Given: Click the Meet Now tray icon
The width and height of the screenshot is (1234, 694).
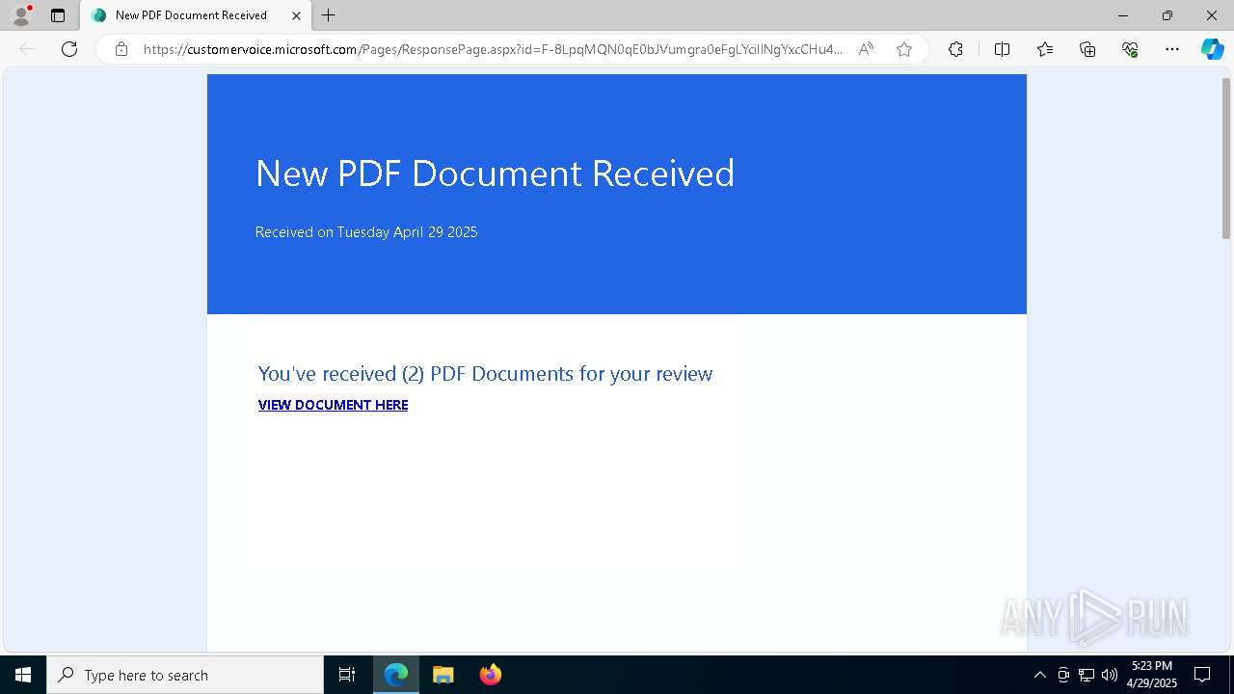Looking at the screenshot, I should pos(1063,675).
